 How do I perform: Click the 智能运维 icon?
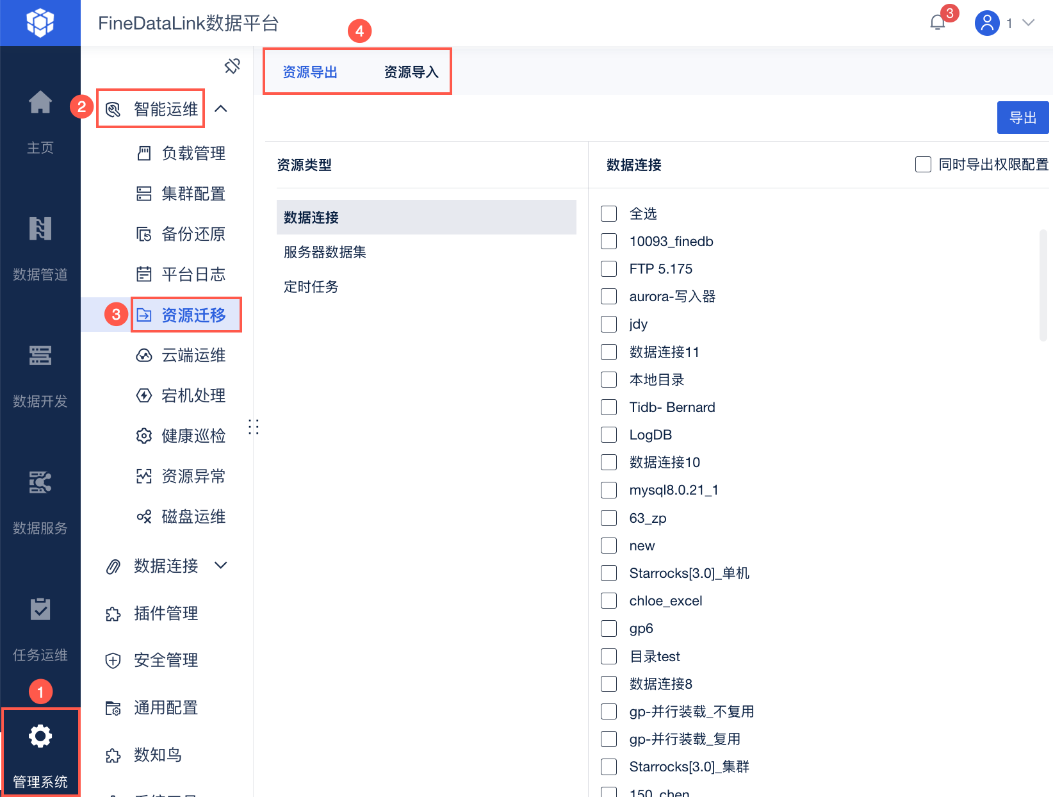point(113,110)
